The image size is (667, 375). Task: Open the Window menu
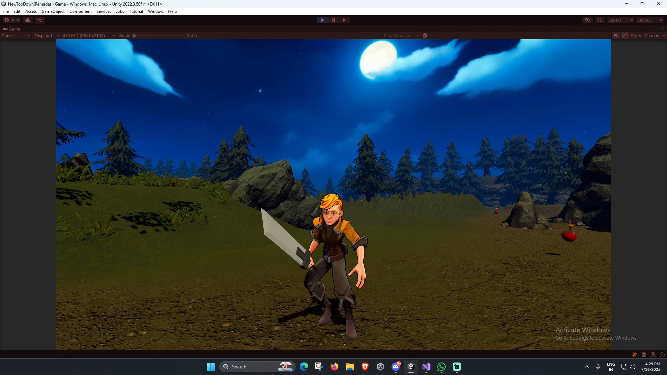pos(155,11)
